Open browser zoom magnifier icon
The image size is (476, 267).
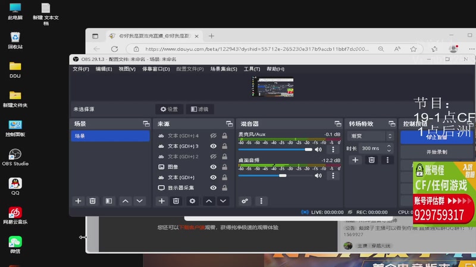click(x=381, y=49)
